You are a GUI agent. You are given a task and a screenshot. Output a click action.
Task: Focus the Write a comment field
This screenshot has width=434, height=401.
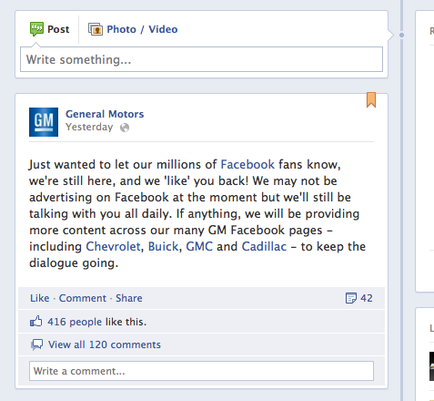tap(201, 371)
